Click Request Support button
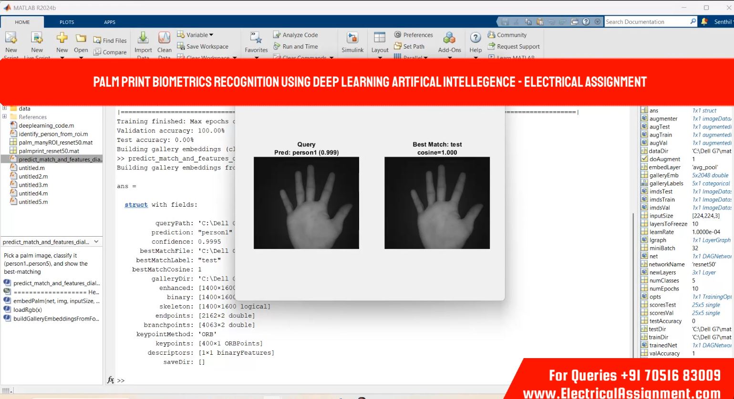This screenshot has height=399, width=734. 514,47
